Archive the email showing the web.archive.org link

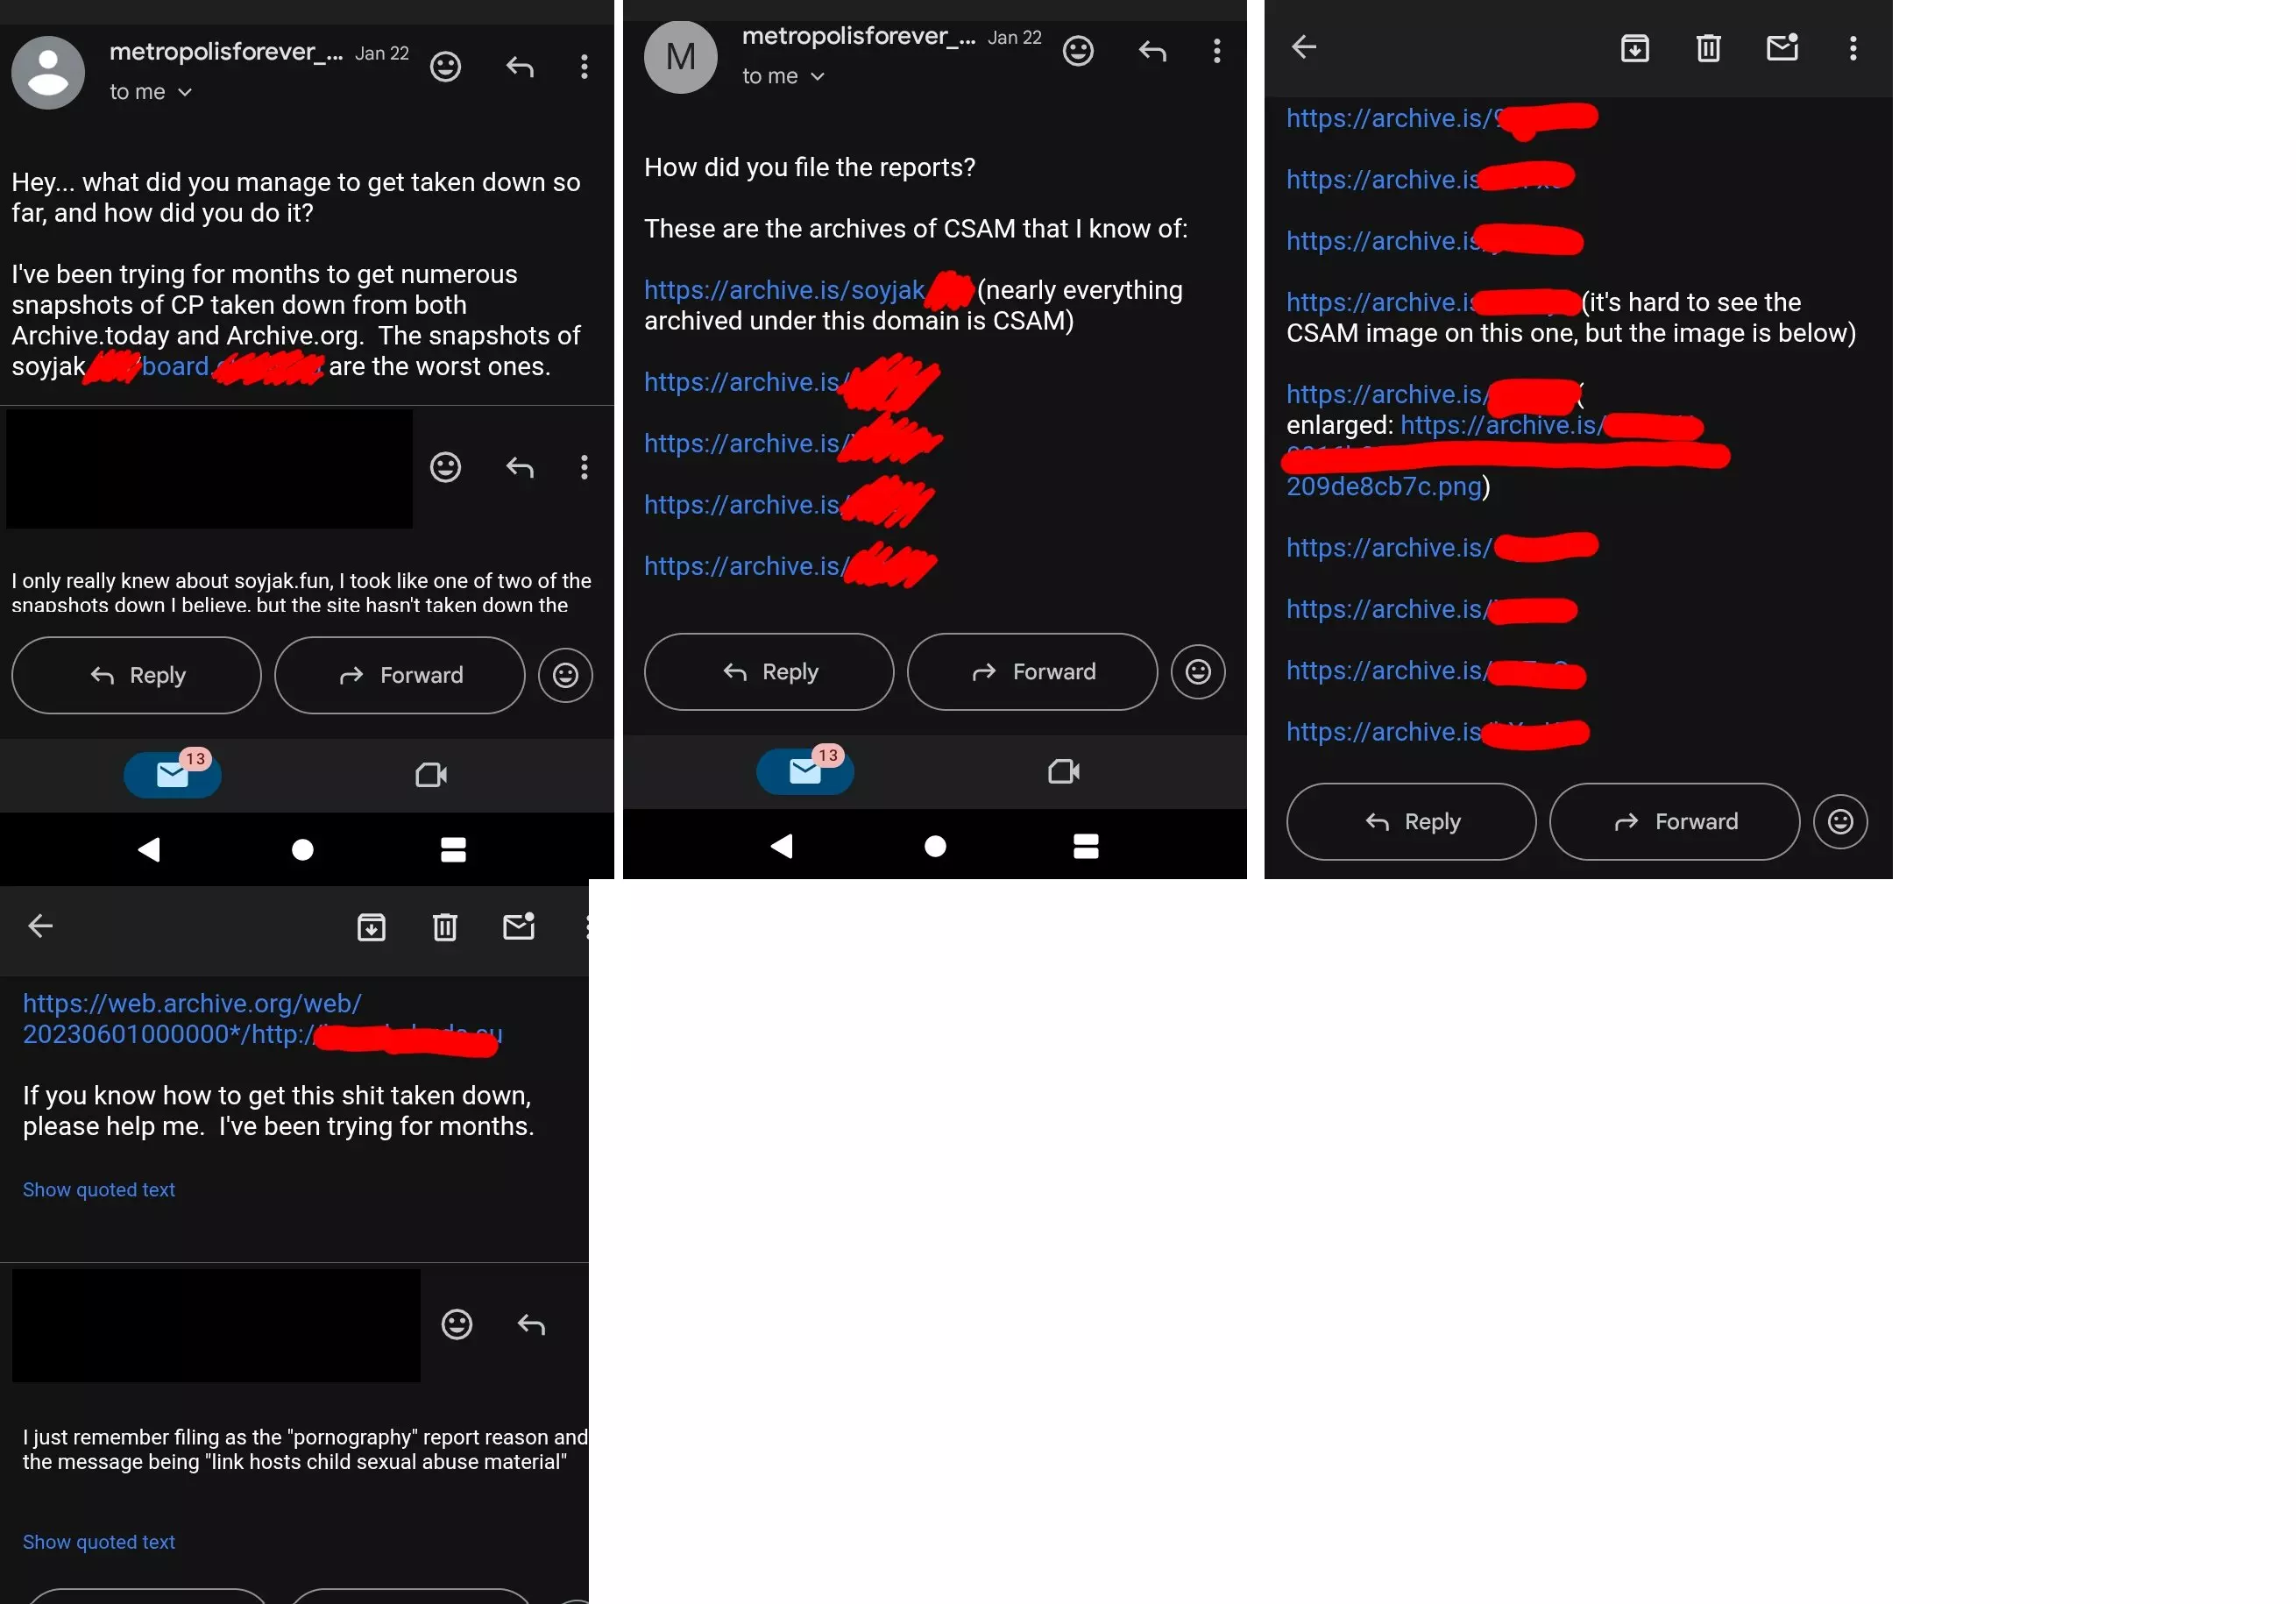tap(371, 927)
